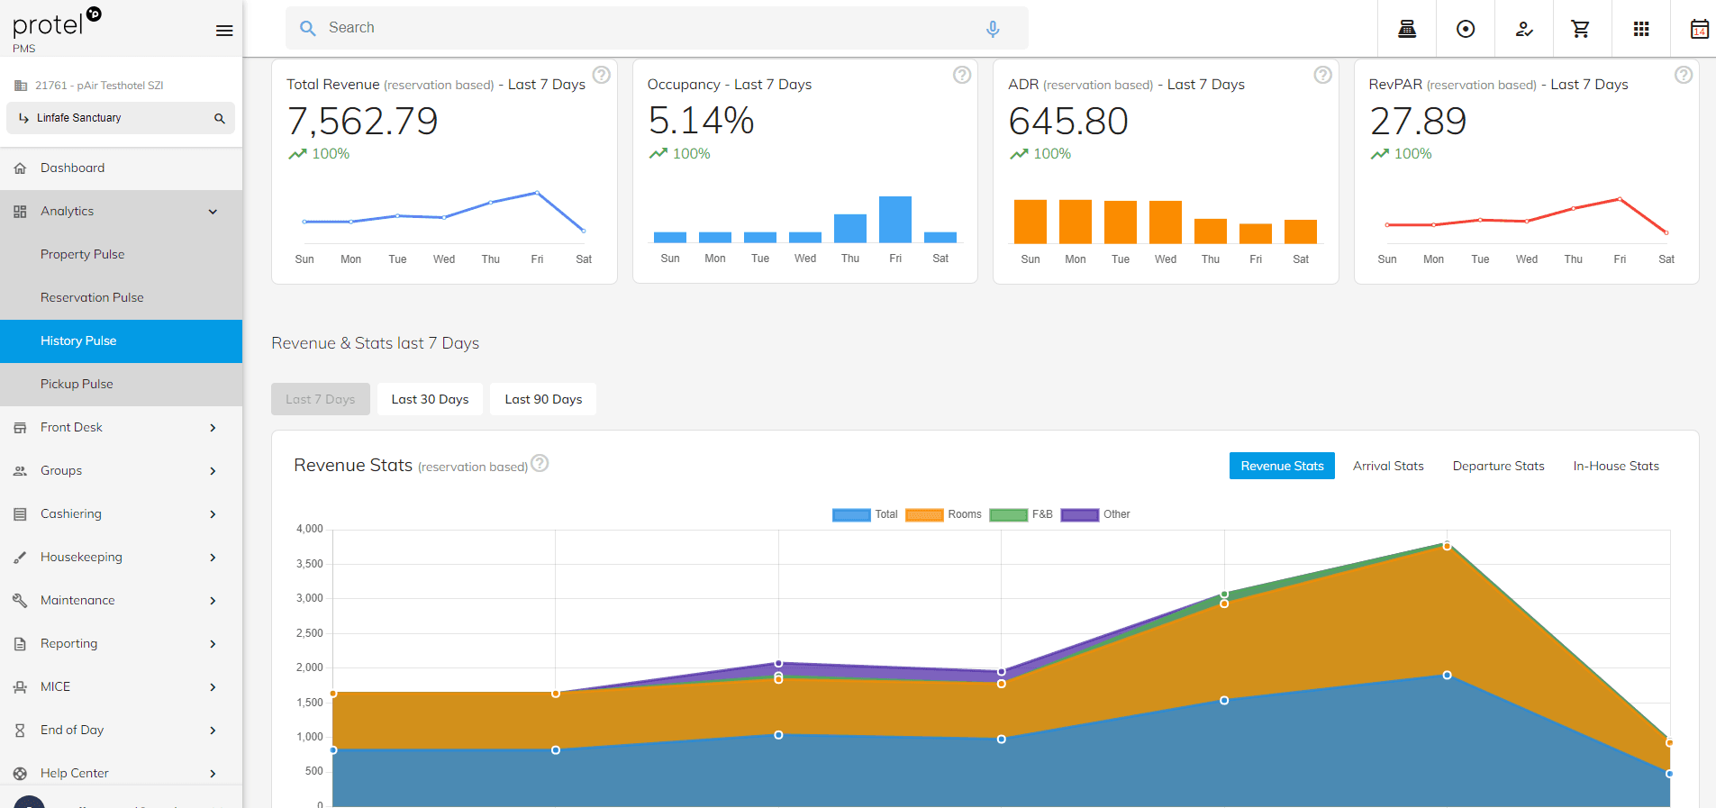Screen dimensions: 1716x808
Task: Click the cash register icon in header
Action: [1406, 29]
